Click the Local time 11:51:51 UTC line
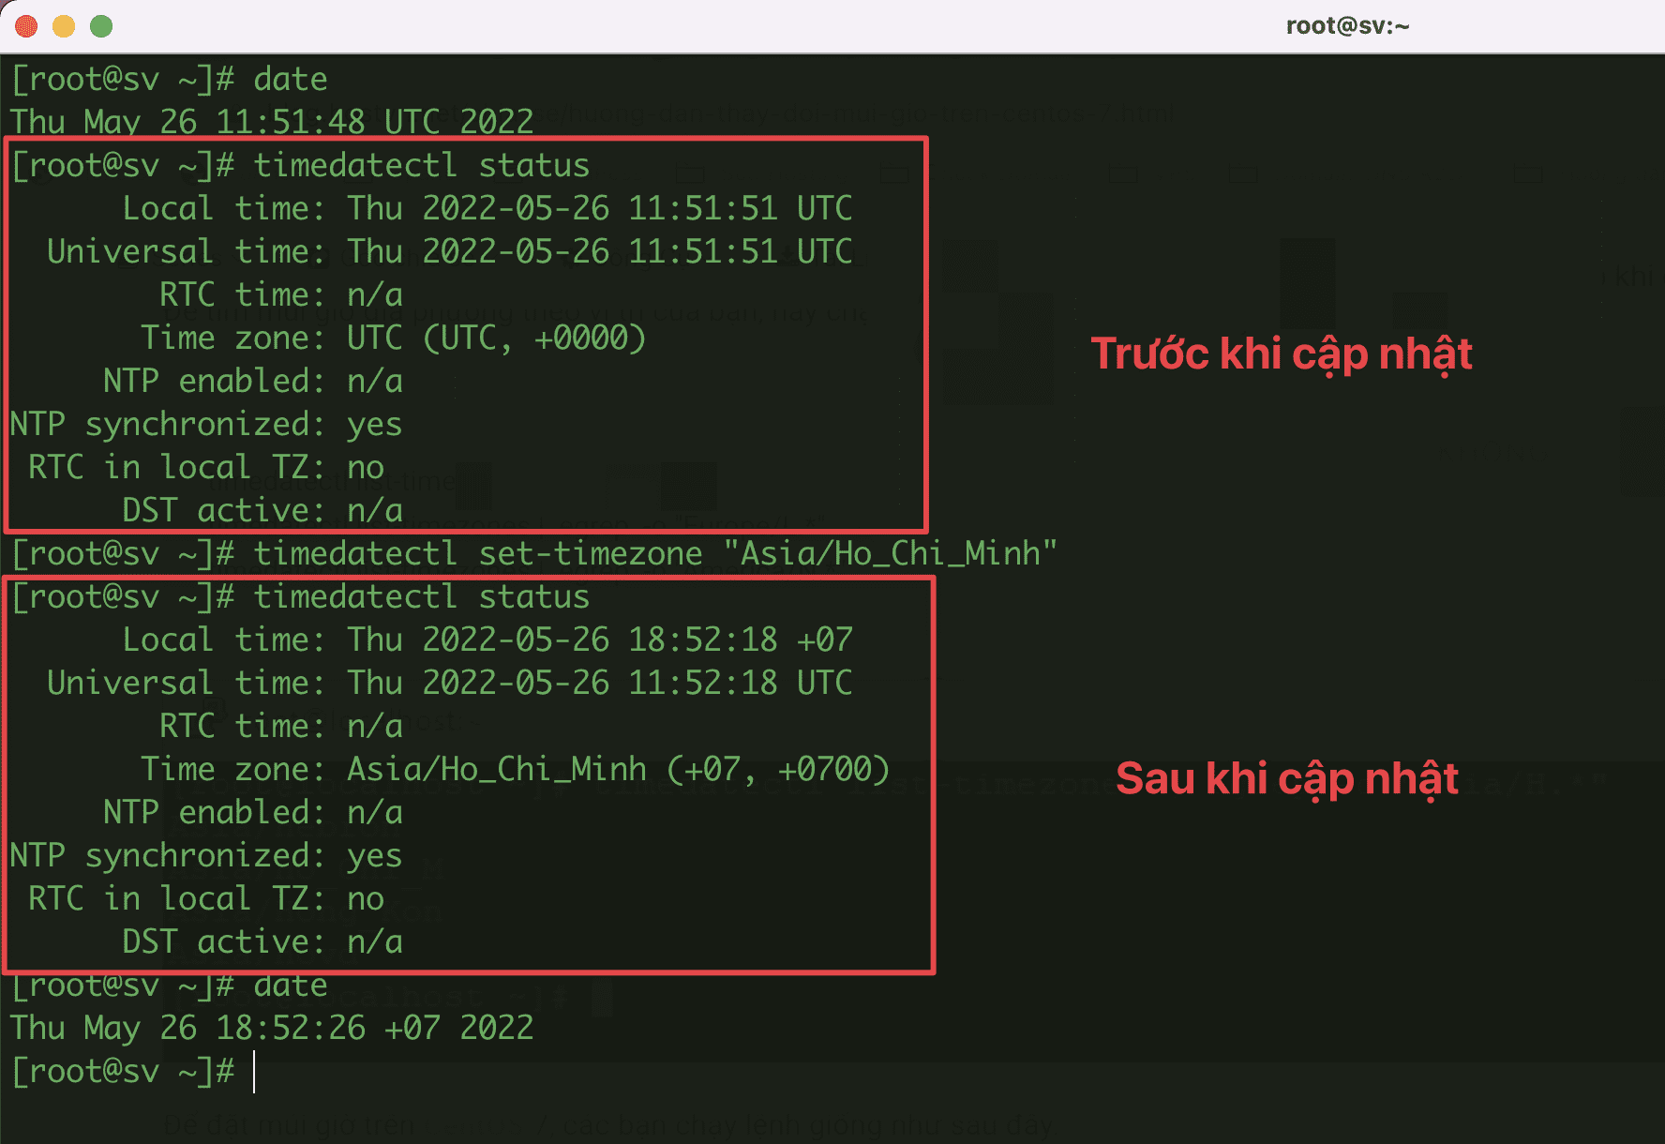 487,209
